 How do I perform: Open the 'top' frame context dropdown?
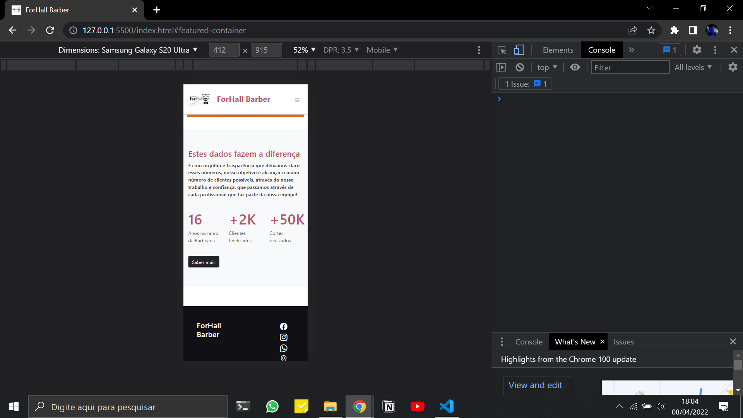(546, 67)
